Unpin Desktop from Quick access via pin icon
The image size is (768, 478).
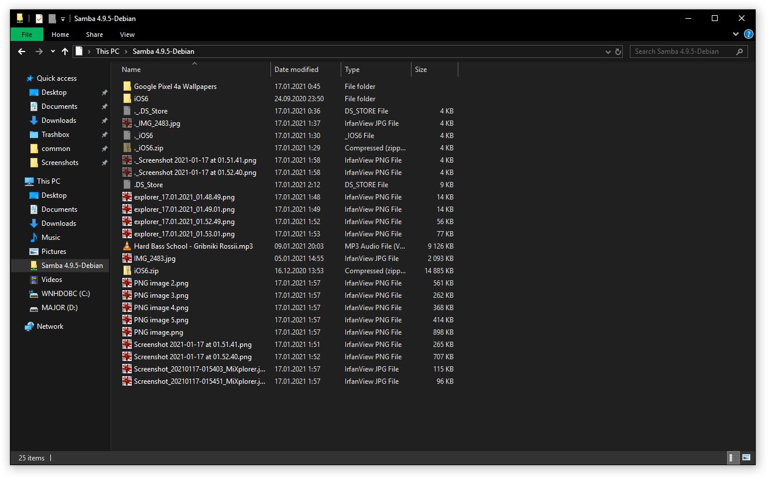coord(104,92)
